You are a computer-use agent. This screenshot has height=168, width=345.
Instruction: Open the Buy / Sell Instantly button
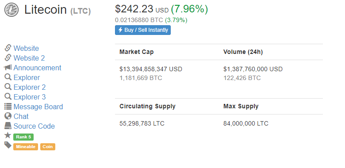point(143,30)
